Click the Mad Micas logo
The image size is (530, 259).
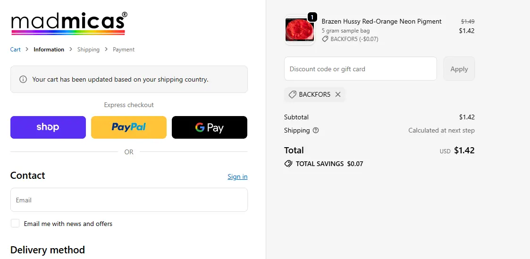coord(68,23)
